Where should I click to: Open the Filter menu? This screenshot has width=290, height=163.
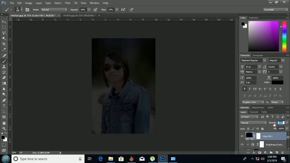coord(68,3)
